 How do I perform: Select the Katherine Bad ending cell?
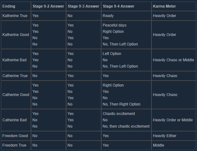pyautogui.click(x=15, y=60)
